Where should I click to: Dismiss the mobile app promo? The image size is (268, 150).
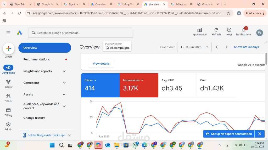[70, 135]
